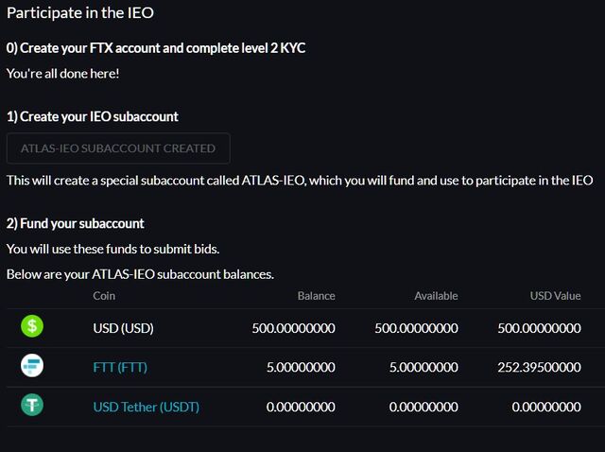Viewport: 605px width, 452px height.
Task: Sort by the Coin column header
Action: (x=104, y=296)
